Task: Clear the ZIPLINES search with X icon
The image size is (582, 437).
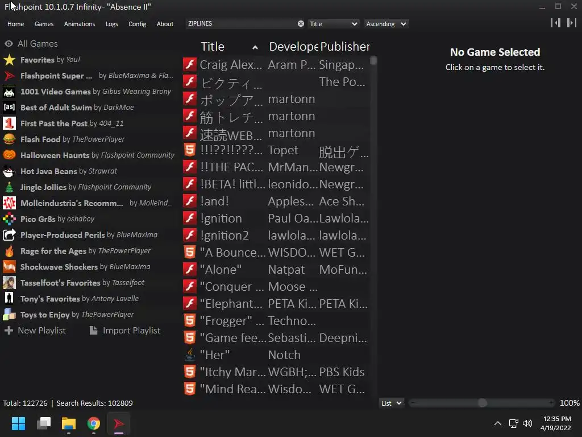Action: pos(301,24)
